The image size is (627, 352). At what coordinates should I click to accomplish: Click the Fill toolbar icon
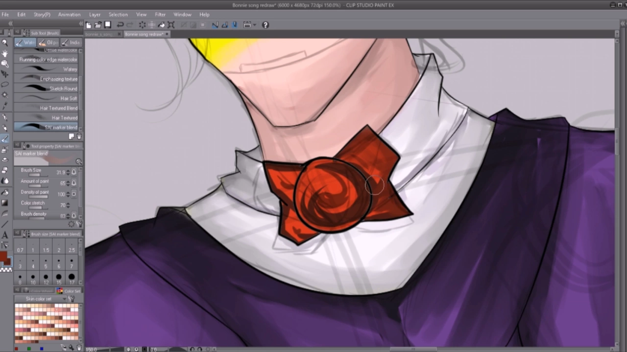point(162,25)
